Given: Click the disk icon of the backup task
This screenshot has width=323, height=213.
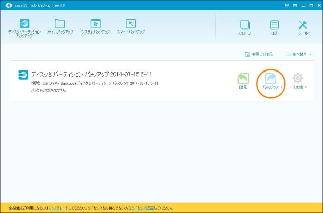Looking at the screenshot, I should [x=23, y=75].
